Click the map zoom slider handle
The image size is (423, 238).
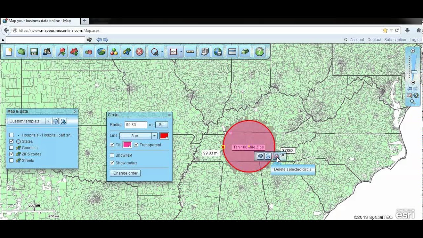tap(414, 72)
